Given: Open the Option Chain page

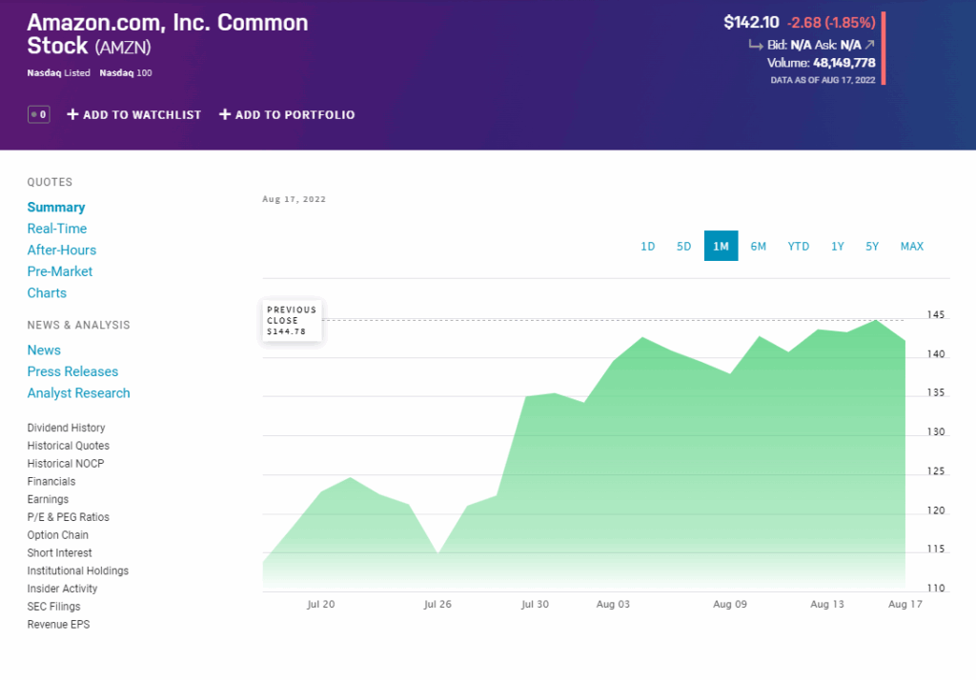Looking at the screenshot, I should 58,535.
